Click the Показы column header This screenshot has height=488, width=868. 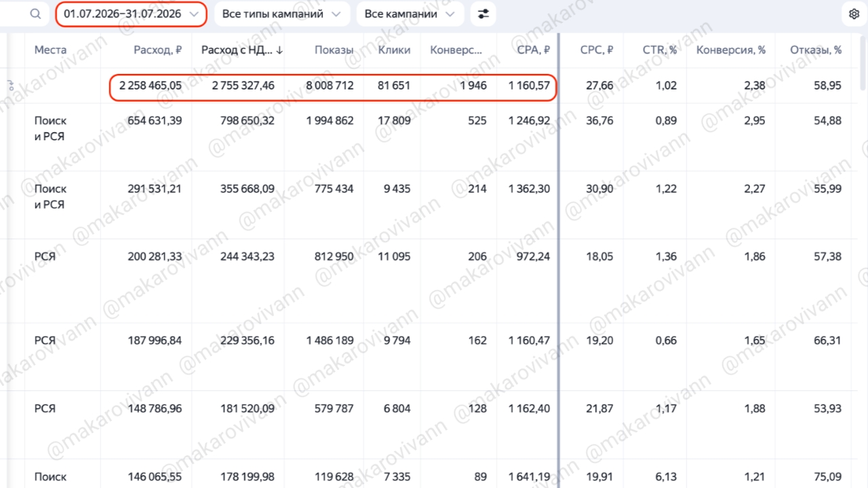point(334,49)
